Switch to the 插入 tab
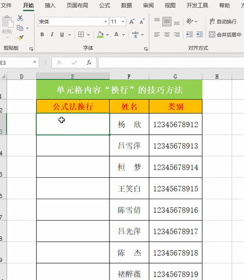The image size is (244, 280). (x=50, y=5)
